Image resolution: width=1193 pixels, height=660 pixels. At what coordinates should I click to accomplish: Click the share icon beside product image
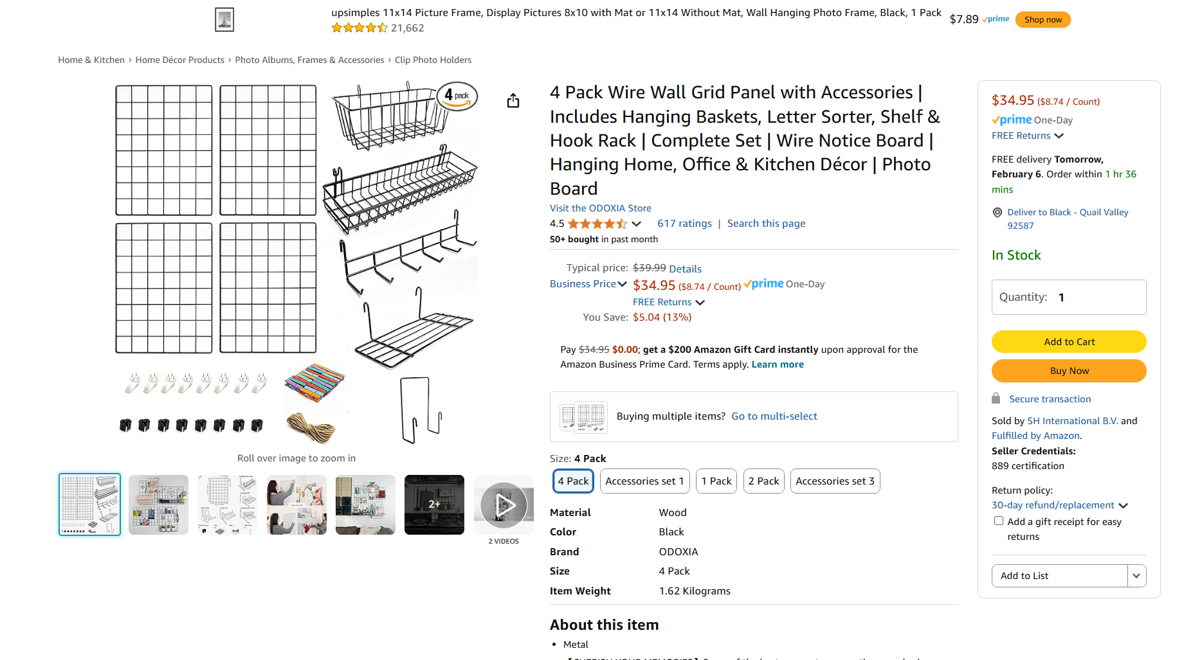(x=513, y=101)
